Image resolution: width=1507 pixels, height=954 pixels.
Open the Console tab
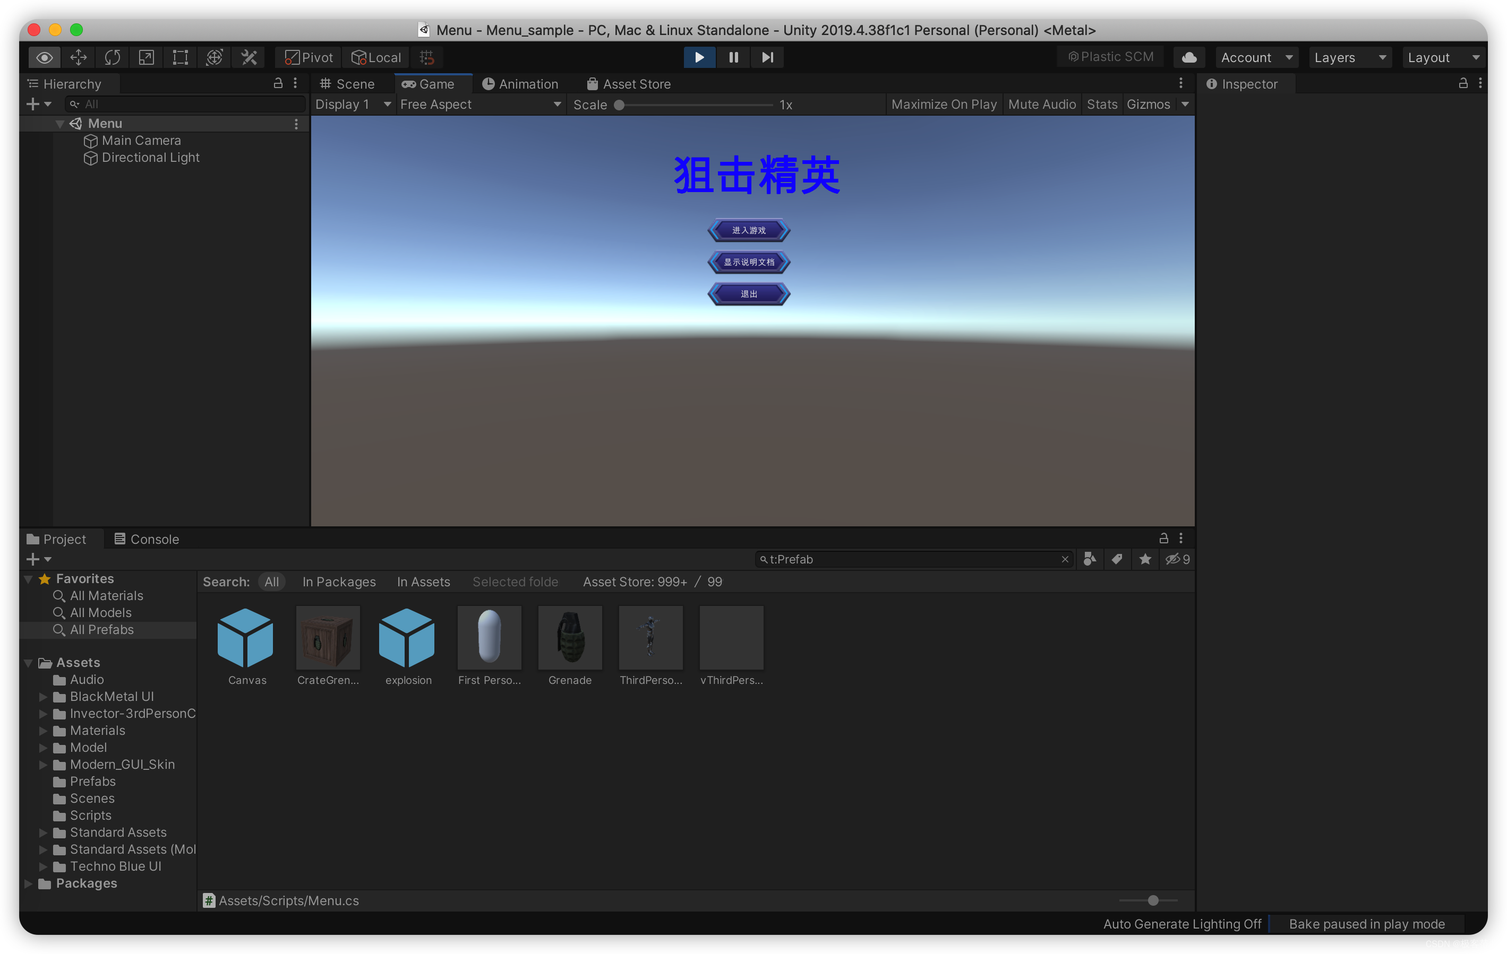[x=147, y=539]
